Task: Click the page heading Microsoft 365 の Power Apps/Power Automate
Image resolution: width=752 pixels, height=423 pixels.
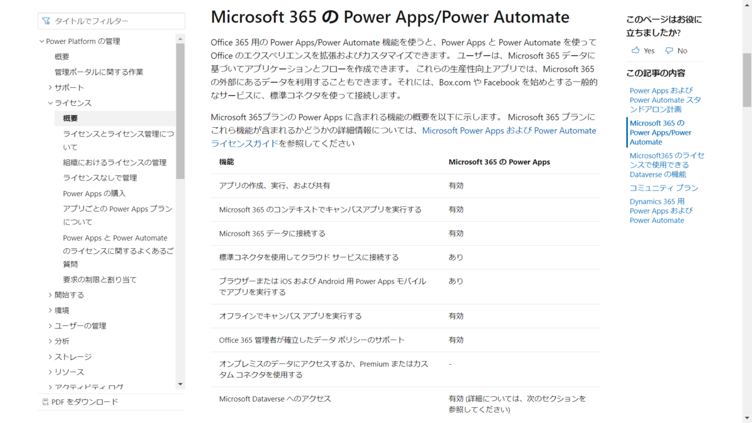Action: point(390,16)
